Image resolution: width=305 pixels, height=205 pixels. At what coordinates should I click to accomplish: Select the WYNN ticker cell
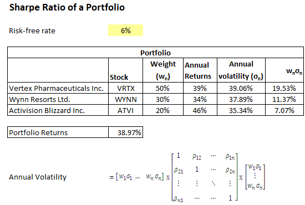click(126, 99)
